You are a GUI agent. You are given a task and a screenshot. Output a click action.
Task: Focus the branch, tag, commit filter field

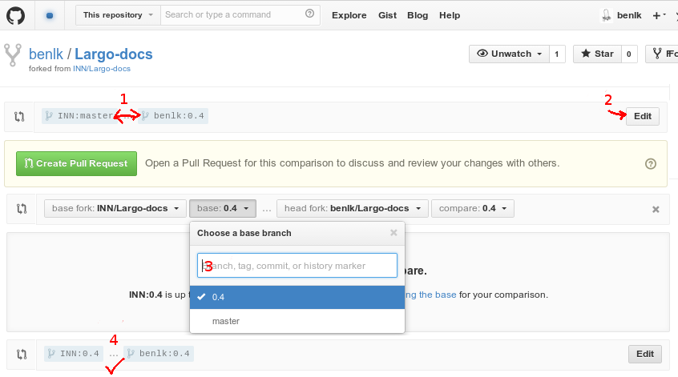pos(297,265)
